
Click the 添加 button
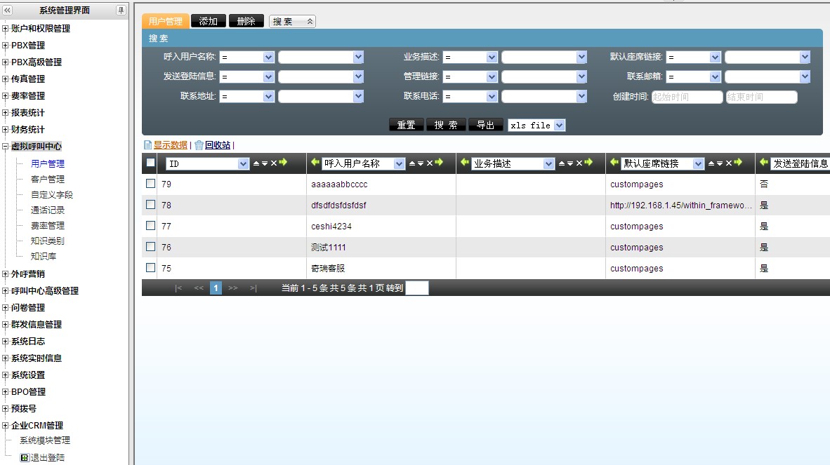[x=209, y=22]
